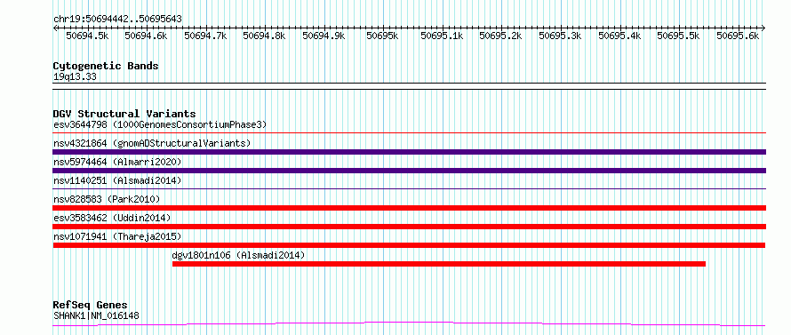Screen dimensions: 791x335
Task: Click the shorter red dgv1801n106 bar
Action: pos(439,264)
